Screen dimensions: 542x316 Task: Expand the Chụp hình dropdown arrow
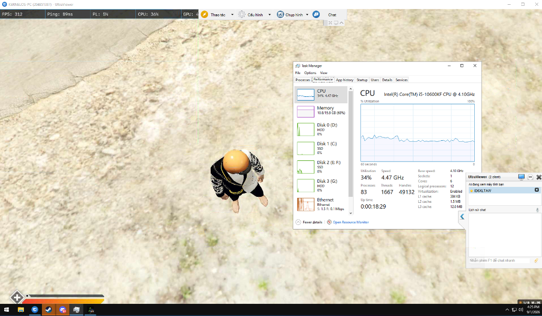coord(307,14)
